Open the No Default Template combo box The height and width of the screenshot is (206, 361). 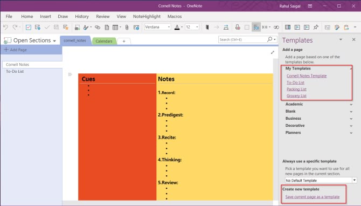[x=321, y=180]
